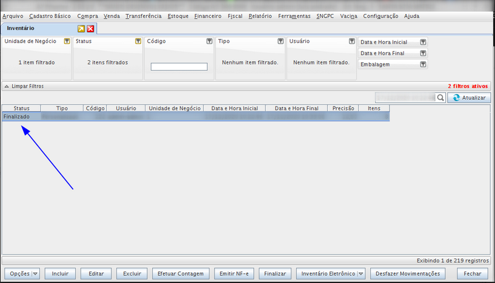495x283 pixels.
Task: Click the Código filter funnel icon
Action: pos(209,41)
